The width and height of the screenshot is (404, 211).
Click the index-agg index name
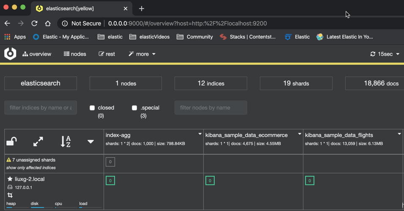click(118, 135)
